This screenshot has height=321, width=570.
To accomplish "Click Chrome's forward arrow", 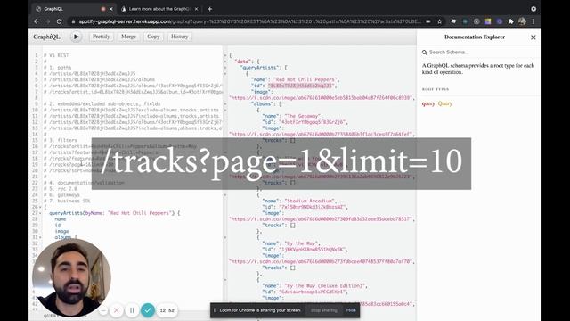I will click(x=47, y=21).
